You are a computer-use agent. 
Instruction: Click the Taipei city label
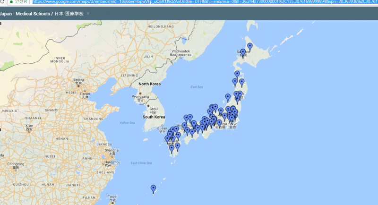112,196
